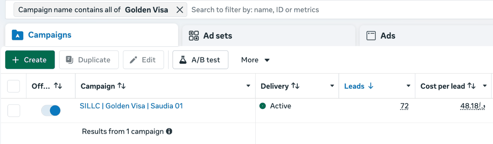The width and height of the screenshot is (493, 144).
Task: Click the Edit pencil icon
Action: pyautogui.click(x=133, y=60)
